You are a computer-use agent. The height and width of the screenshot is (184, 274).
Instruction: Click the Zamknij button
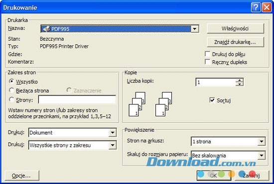pyautogui.click(x=252, y=176)
